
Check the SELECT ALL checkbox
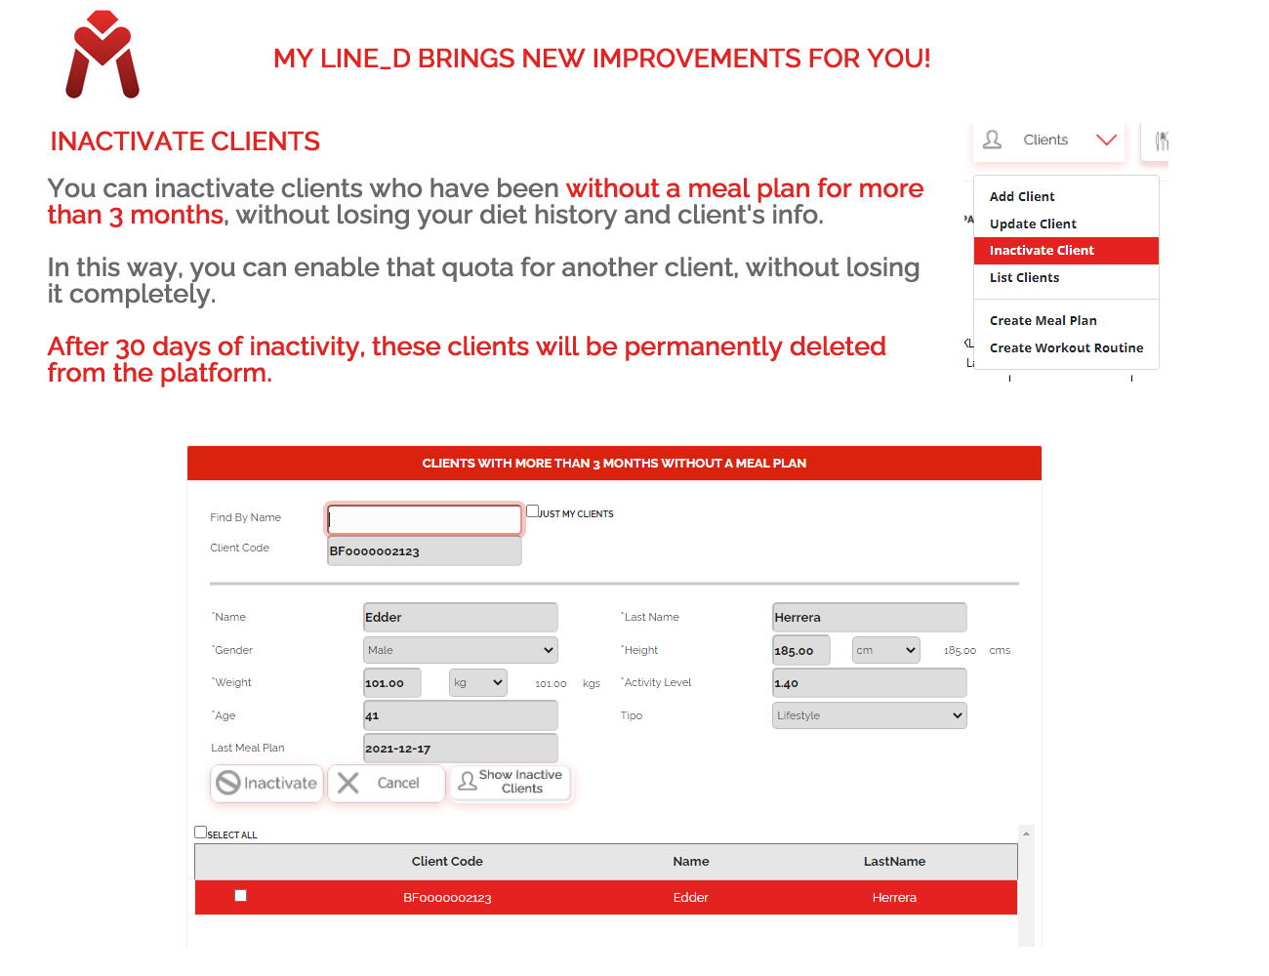(x=200, y=831)
